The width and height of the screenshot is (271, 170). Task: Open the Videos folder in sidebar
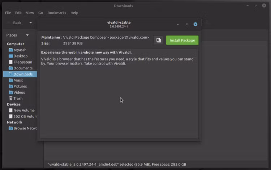coord(19,92)
